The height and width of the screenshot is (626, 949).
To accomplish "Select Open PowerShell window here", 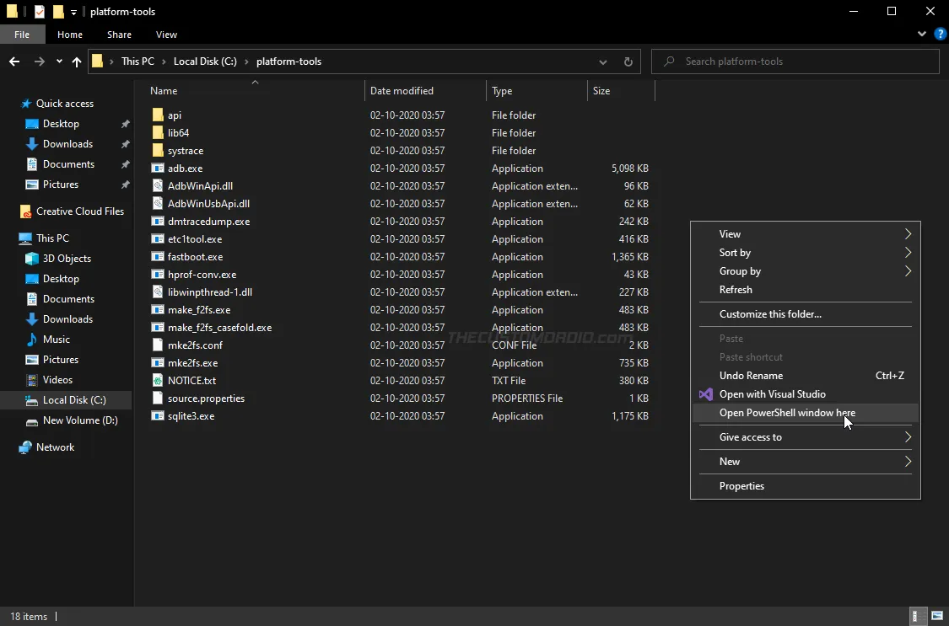I will tap(787, 412).
